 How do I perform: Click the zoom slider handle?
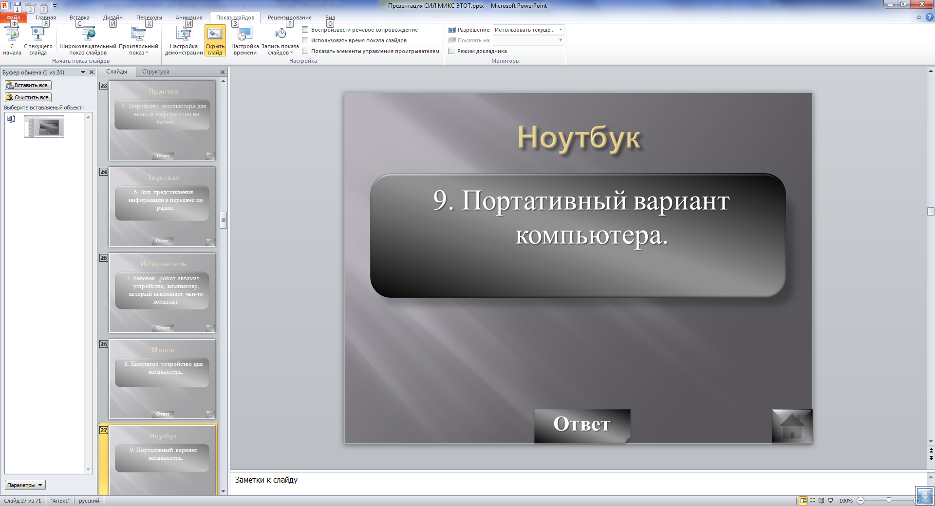coord(889,501)
